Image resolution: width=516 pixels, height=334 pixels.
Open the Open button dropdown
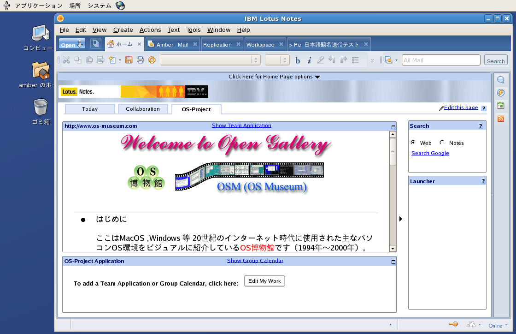[72, 44]
